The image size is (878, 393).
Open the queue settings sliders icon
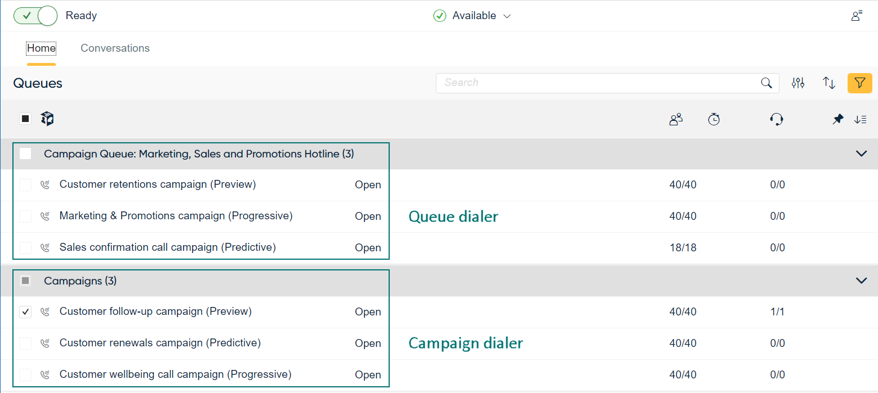[x=797, y=83]
